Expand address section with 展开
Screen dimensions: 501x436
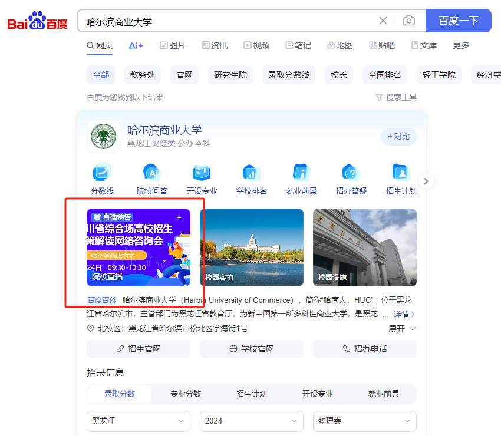[x=402, y=328]
